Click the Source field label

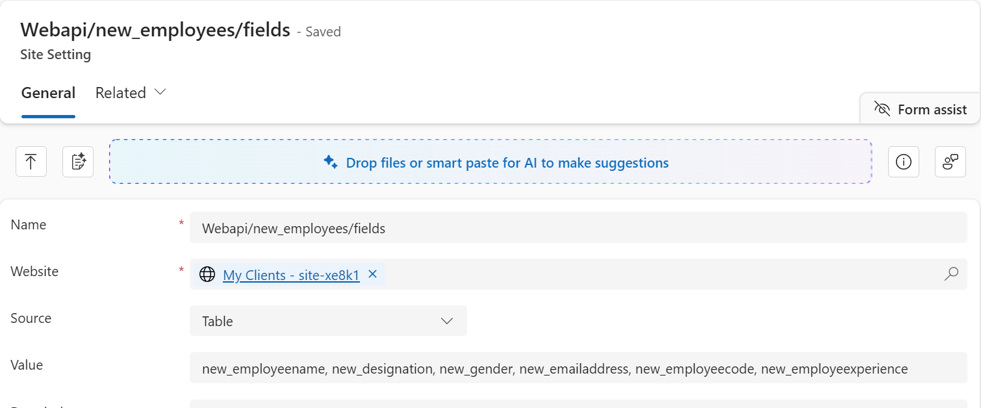pyautogui.click(x=31, y=318)
